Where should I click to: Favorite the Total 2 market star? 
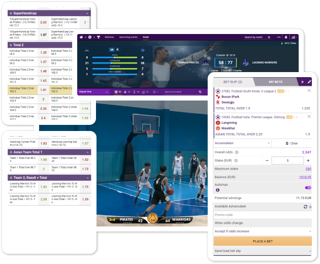[11, 45]
